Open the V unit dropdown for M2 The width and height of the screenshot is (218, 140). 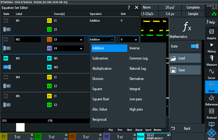click(129, 39)
